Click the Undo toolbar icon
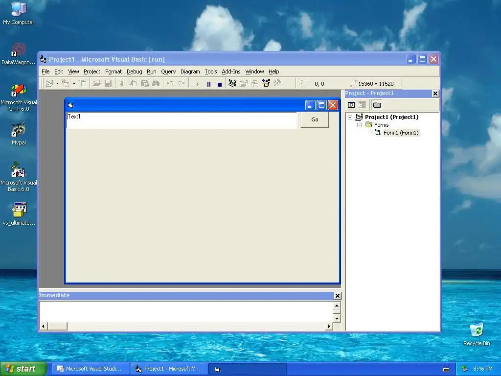 click(170, 84)
